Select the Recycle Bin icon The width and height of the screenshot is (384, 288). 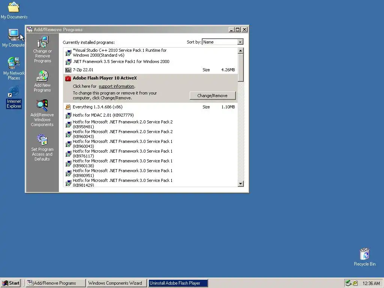pyautogui.click(x=364, y=254)
